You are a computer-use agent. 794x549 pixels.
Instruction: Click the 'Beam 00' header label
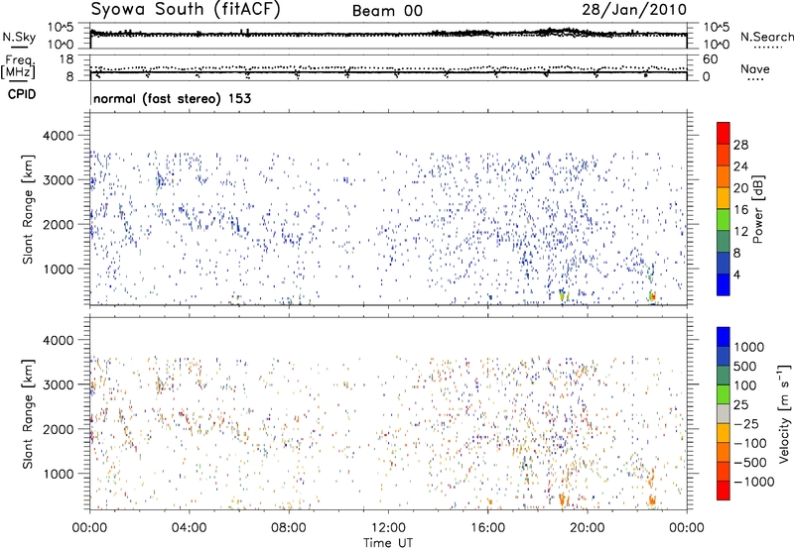387,11
